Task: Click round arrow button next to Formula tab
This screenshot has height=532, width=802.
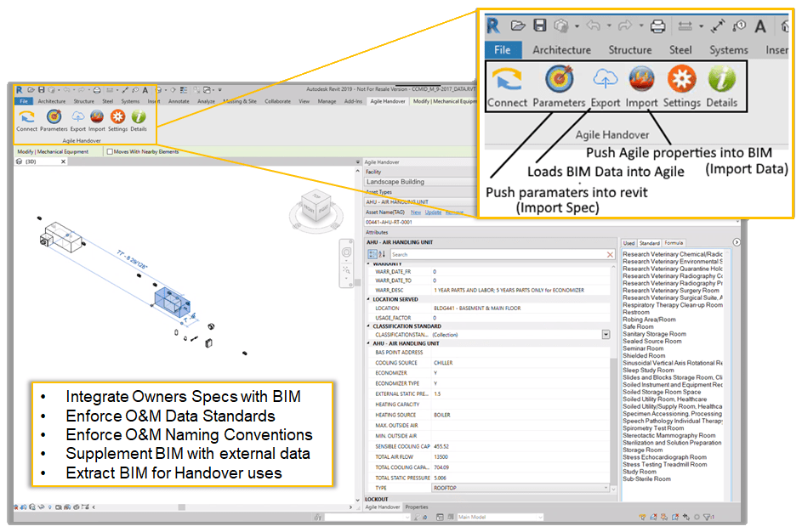Action: coord(737,242)
